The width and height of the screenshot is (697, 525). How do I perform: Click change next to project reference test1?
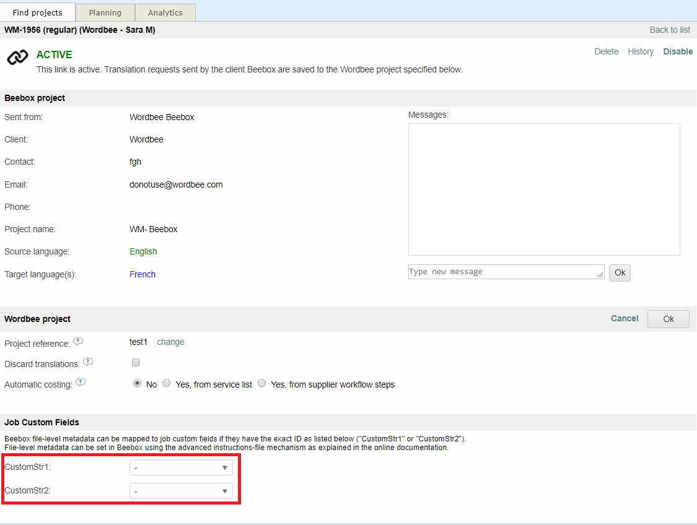pyautogui.click(x=170, y=342)
